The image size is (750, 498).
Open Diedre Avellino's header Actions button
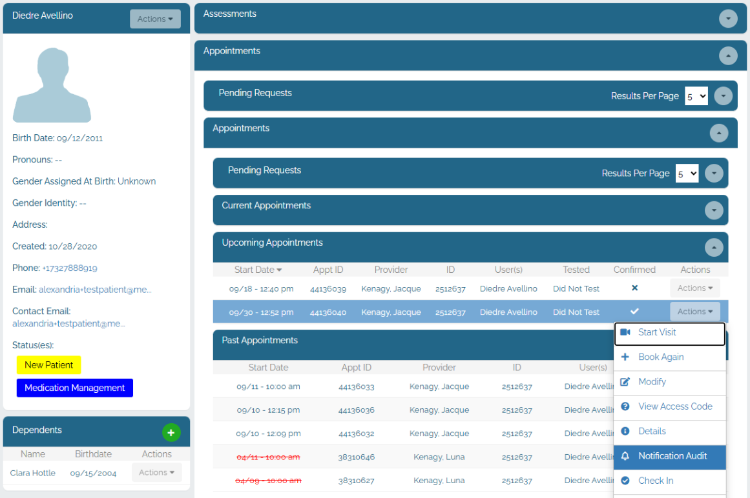(x=155, y=19)
